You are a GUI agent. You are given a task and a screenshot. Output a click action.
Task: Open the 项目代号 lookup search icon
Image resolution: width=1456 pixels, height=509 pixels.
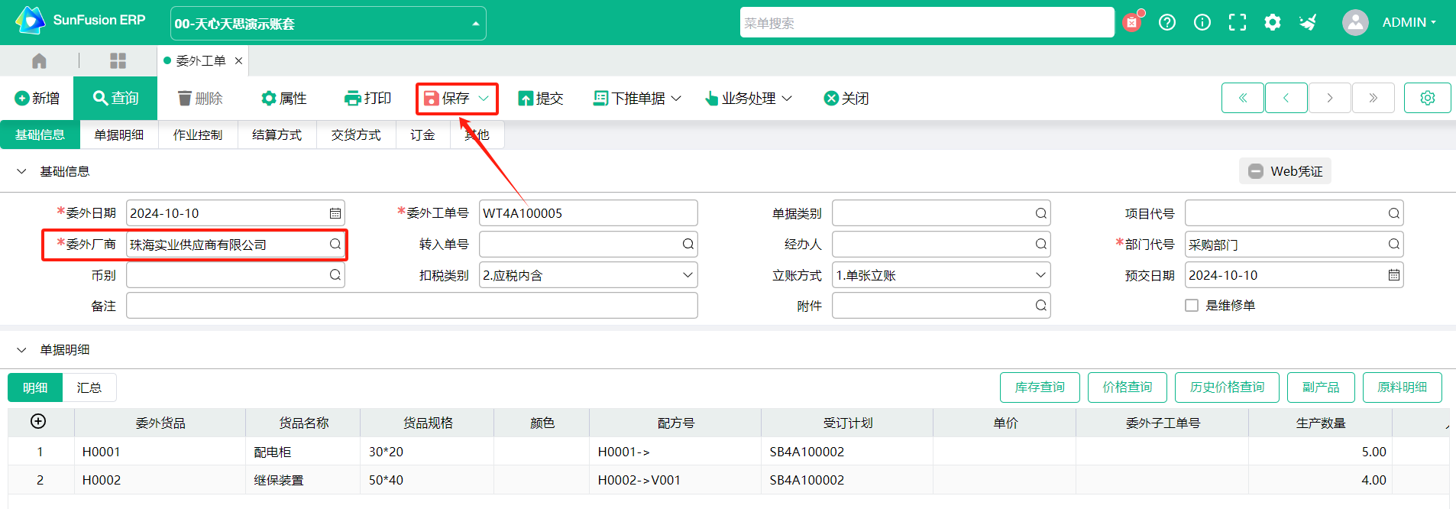[x=1393, y=213]
